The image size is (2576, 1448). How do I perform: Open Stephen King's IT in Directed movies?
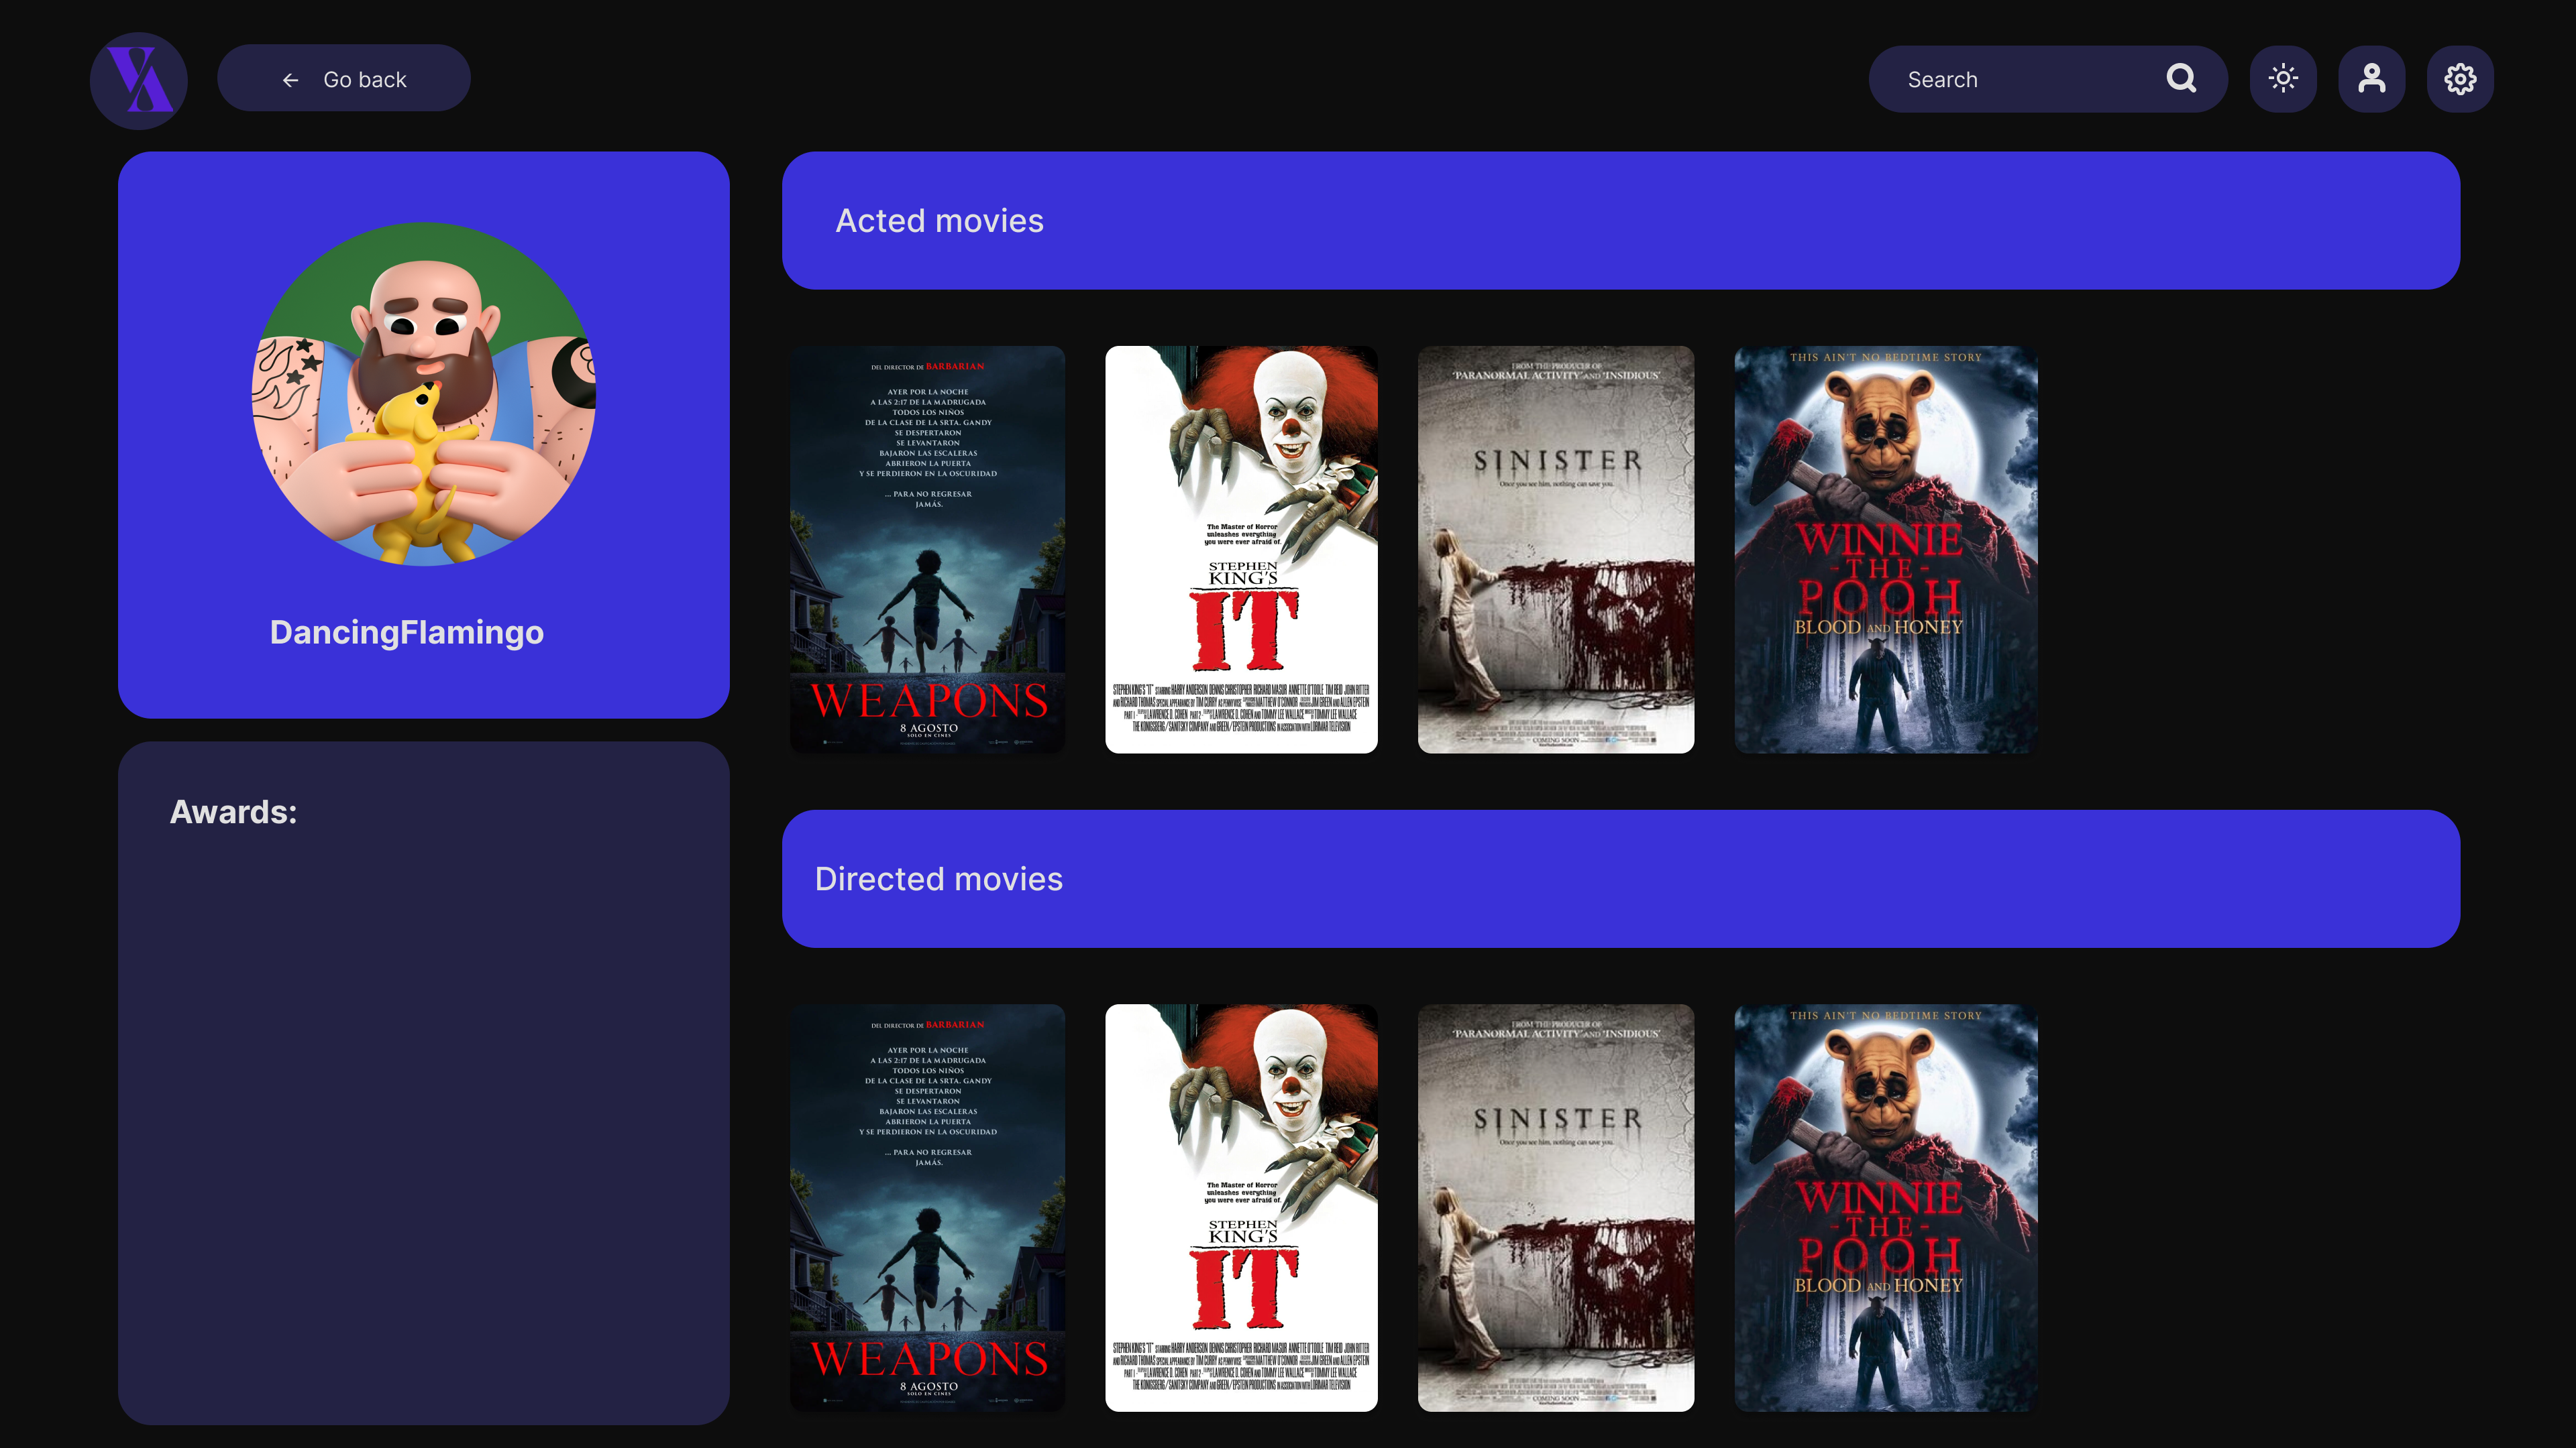[1241, 1207]
